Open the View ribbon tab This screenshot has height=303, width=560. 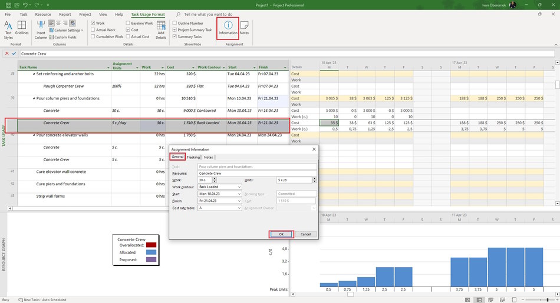[x=103, y=15]
